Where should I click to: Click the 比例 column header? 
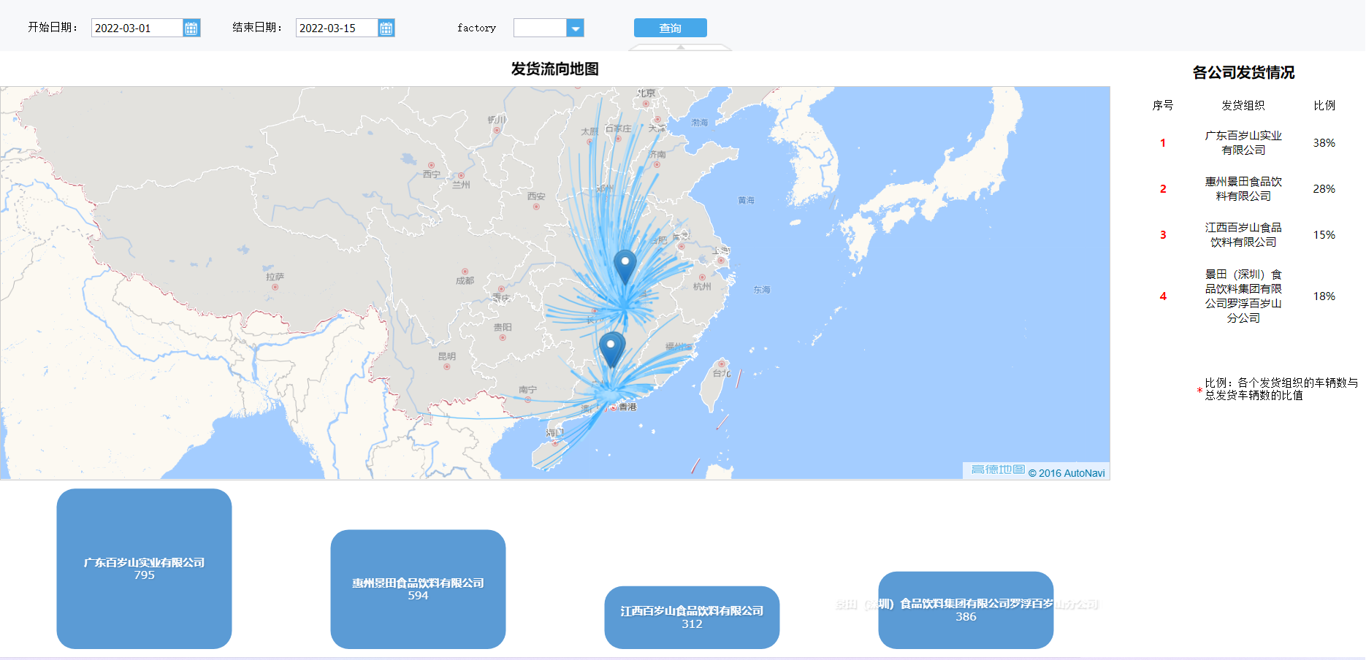point(1324,105)
